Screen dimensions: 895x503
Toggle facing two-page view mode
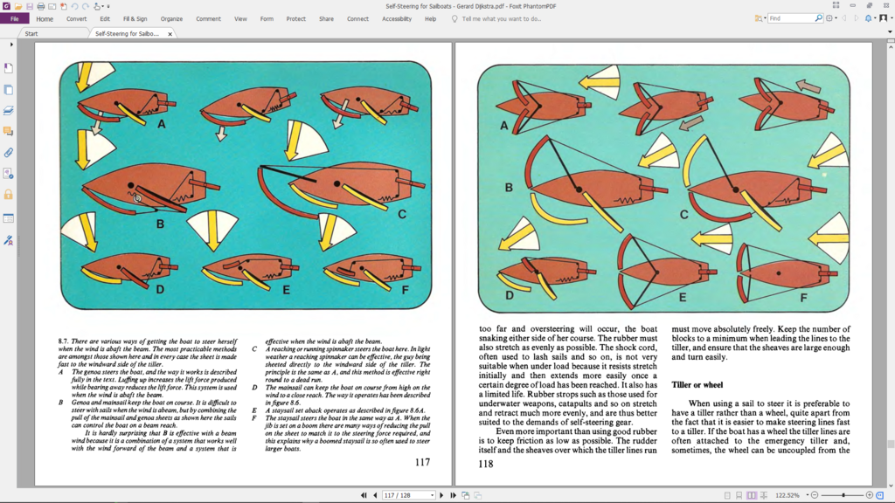click(x=752, y=495)
